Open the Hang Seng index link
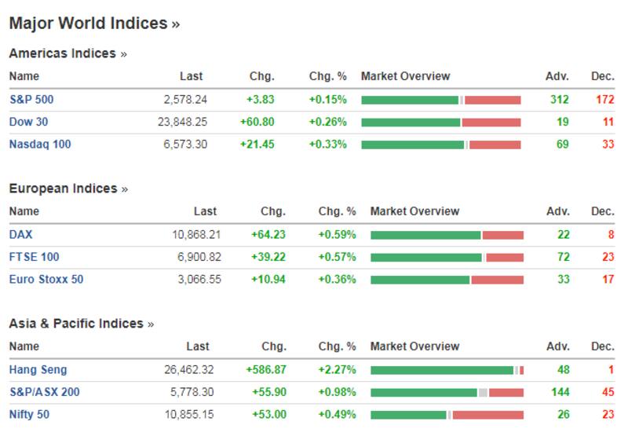The image size is (628, 436). pyautogui.click(x=38, y=369)
